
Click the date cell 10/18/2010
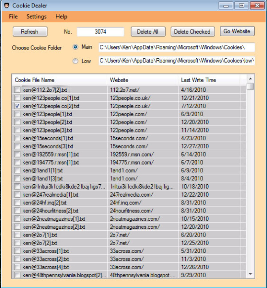195,187
